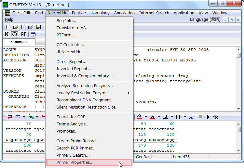Choose Direct Repeat... menu entry
Screen dimensions: 244x168
coord(89,62)
